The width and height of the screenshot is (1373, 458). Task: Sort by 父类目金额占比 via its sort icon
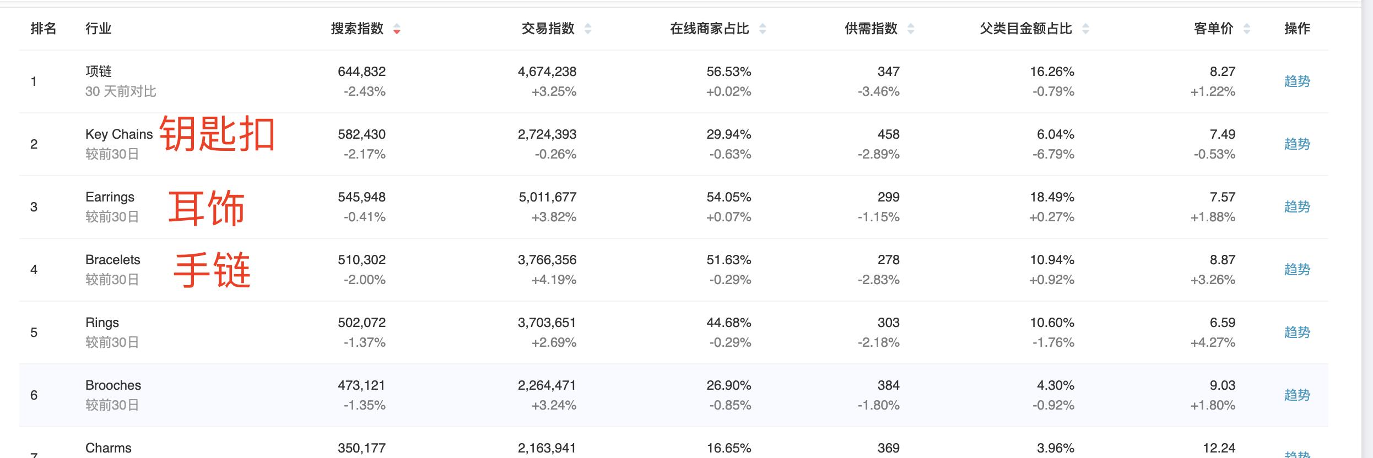point(1085,29)
